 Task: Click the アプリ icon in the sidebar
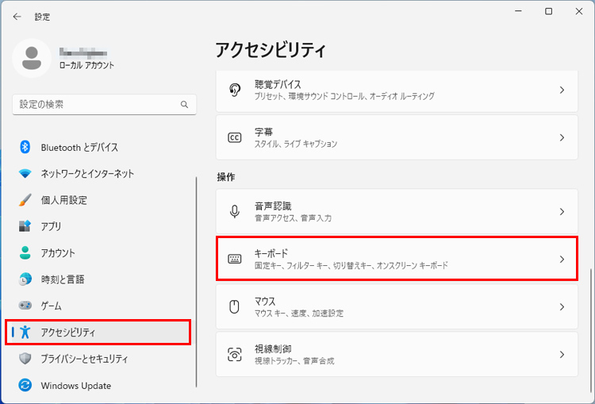tap(25, 226)
